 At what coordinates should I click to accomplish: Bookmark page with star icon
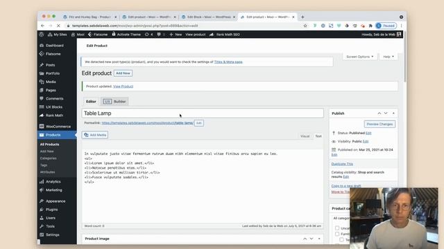[305, 26]
